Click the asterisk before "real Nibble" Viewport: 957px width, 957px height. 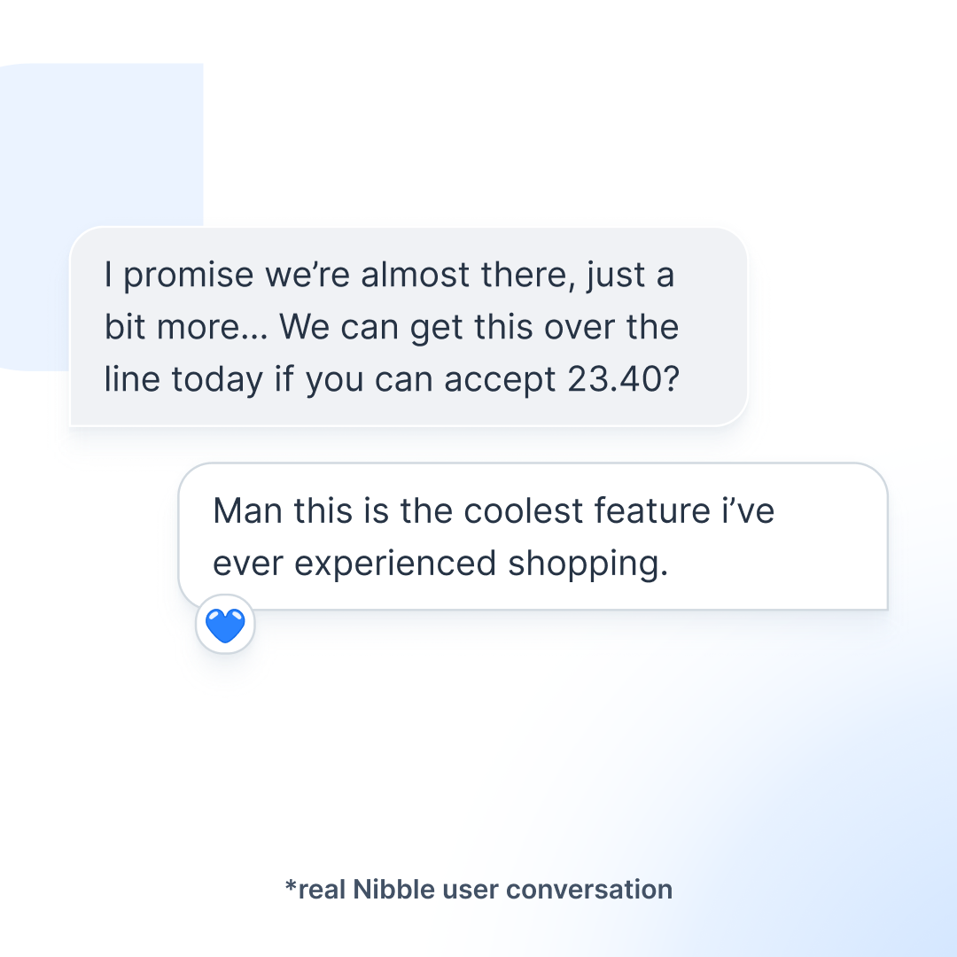(x=290, y=886)
